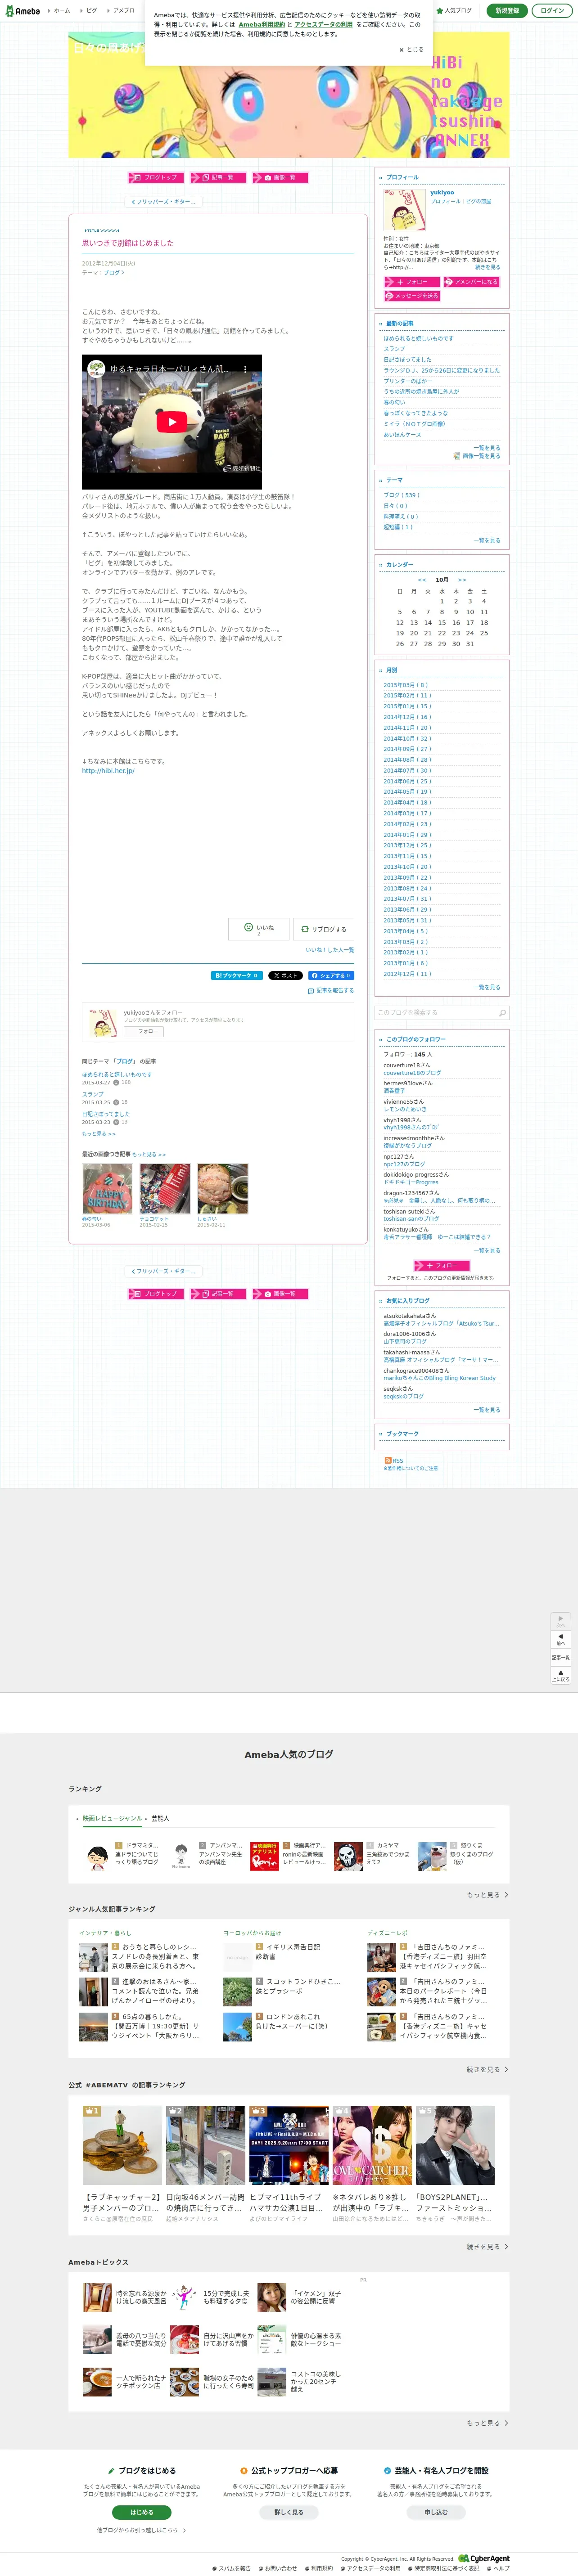
Task: Click the bottom 記事一覧 pink button
Action: [218, 1293]
